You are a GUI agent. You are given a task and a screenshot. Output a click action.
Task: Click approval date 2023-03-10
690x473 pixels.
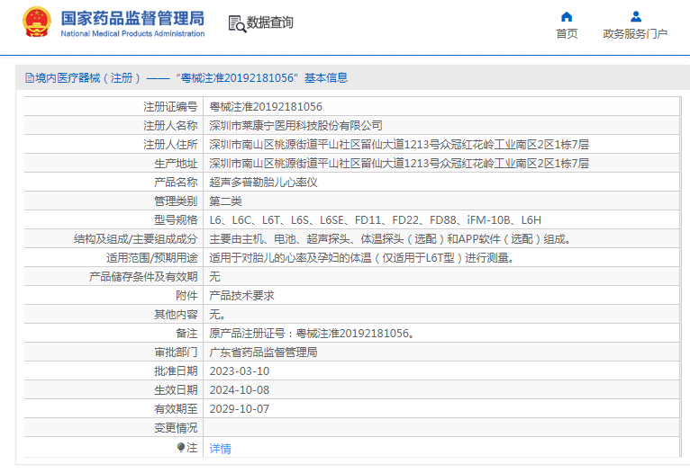[240, 371]
